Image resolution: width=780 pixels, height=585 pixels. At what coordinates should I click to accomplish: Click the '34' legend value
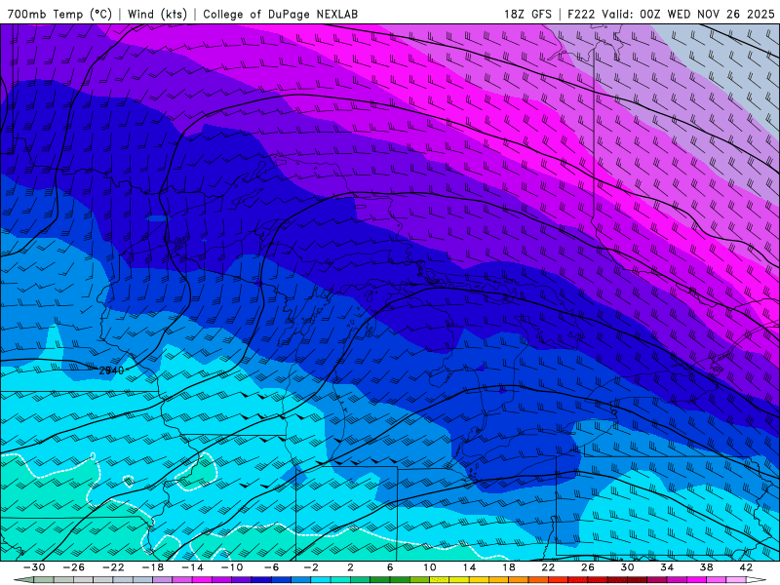pos(667,567)
